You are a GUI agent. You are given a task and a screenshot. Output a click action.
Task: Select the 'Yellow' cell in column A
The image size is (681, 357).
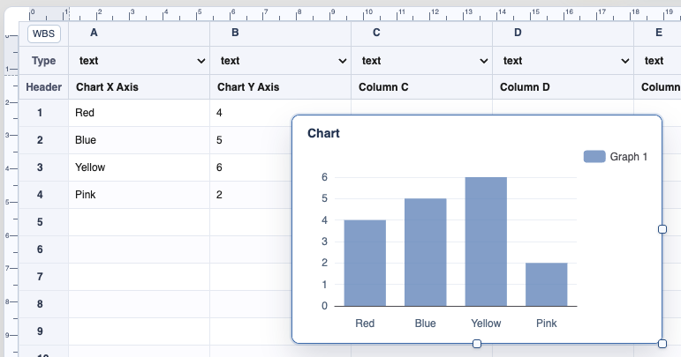[139, 167]
